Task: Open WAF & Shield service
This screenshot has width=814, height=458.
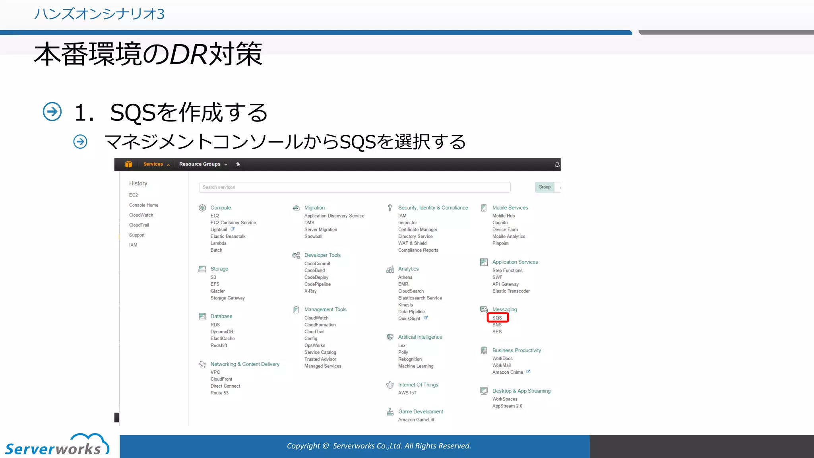Action: click(x=412, y=243)
